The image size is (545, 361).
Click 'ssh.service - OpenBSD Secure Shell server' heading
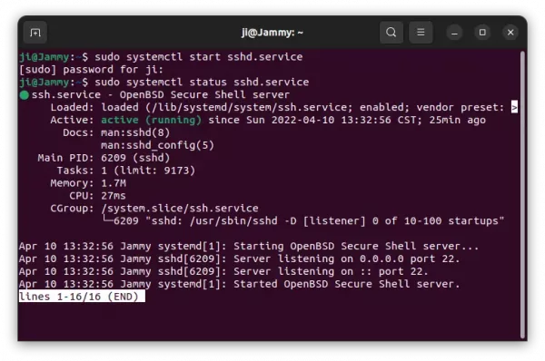(160, 94)
